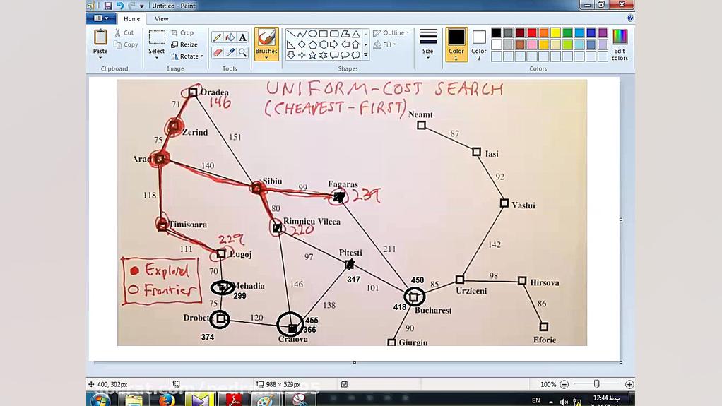The width and height of the screenshot is (722, 406).
Task: Click the Crop button
Action: pyautogui.click(x=182, y=32)
